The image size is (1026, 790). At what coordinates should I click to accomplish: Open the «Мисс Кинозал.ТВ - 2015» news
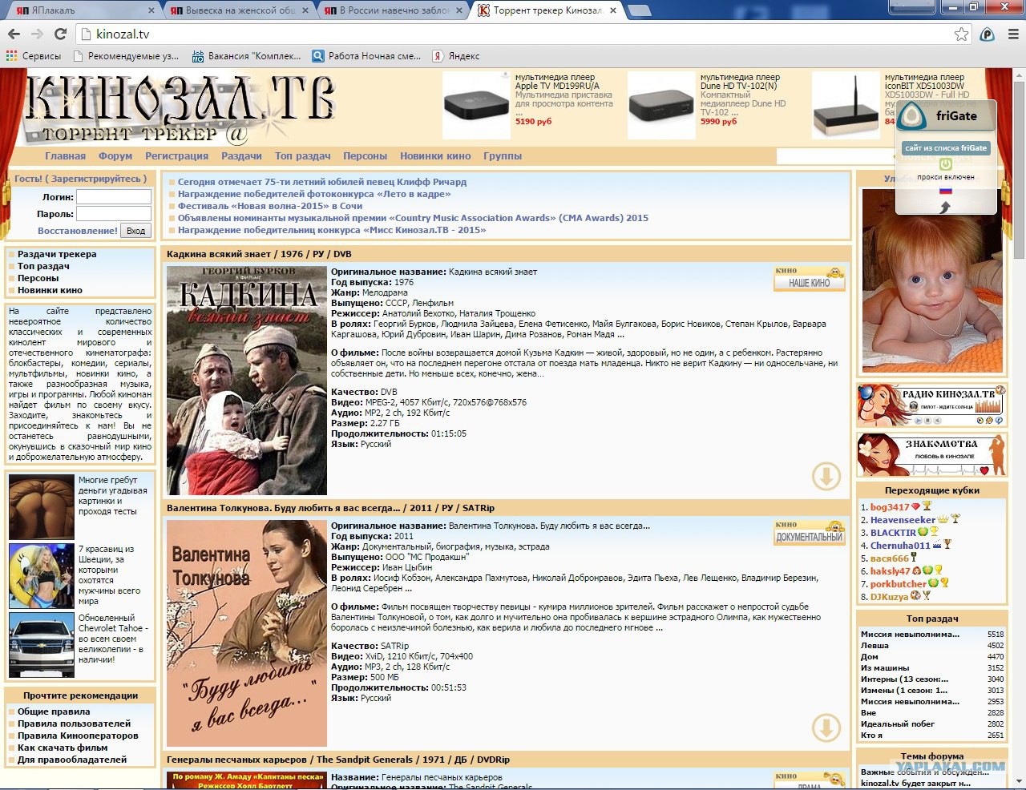[x=332, y=230]
